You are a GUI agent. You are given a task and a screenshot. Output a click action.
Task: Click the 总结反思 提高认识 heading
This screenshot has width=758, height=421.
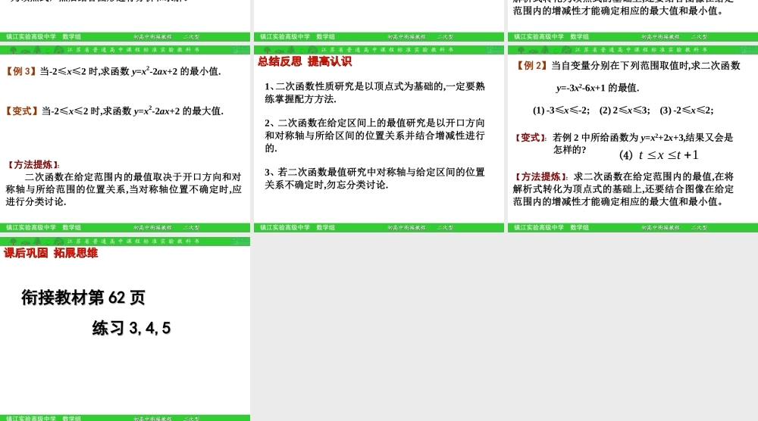point(305,61)
